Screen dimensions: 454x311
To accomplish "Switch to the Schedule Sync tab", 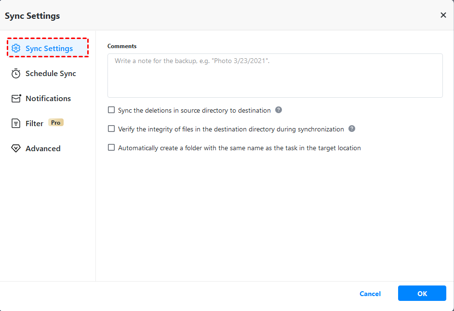I will [x=51, y=74].
